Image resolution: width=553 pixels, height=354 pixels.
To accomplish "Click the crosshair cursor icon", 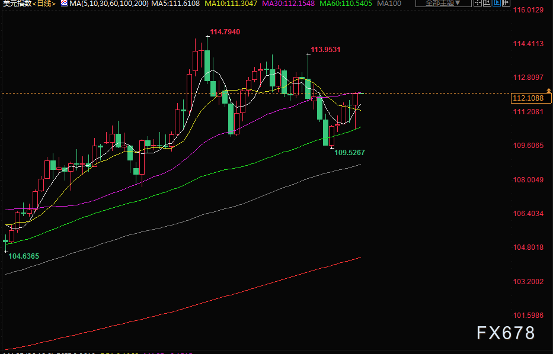I will 478,3.
